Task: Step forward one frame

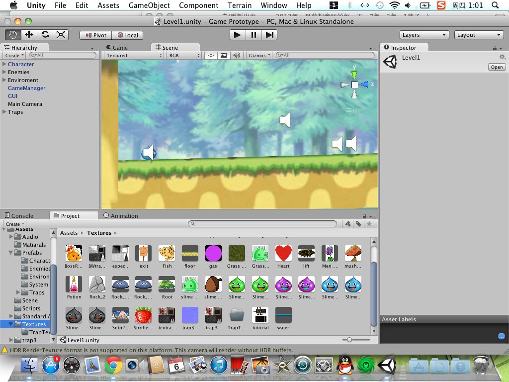Action: (269, 35)
